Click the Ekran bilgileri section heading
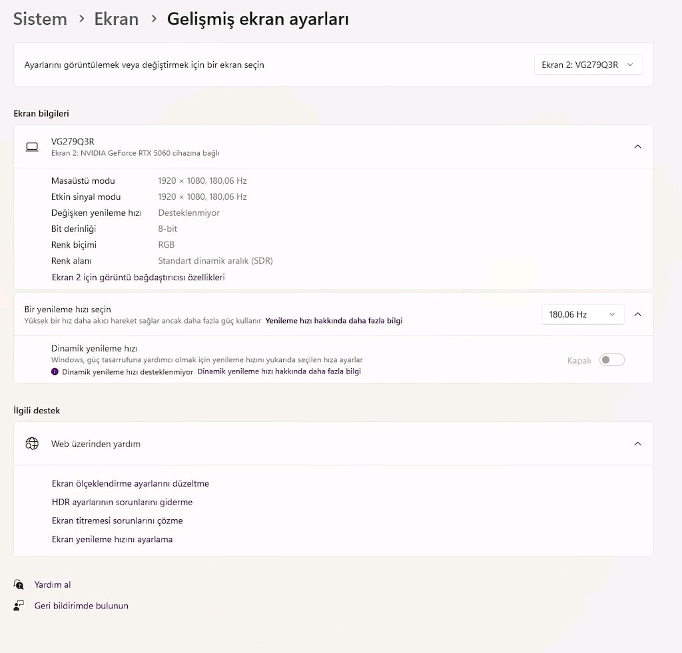Viewport: 682px width, 653px height. pyautogui.click(x=41, y=113)
